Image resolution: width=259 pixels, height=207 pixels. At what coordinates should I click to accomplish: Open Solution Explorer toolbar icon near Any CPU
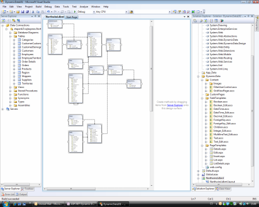tap(174, 11)
